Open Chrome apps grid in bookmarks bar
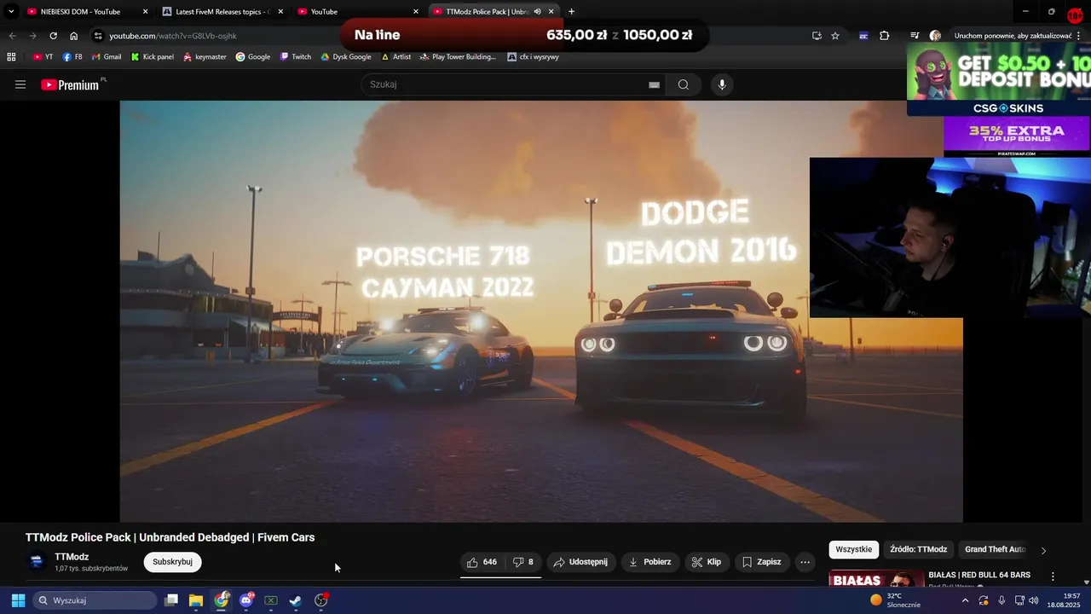This screenshot has height=614, width=1091. pyautogui.click(x=11, y=57)
